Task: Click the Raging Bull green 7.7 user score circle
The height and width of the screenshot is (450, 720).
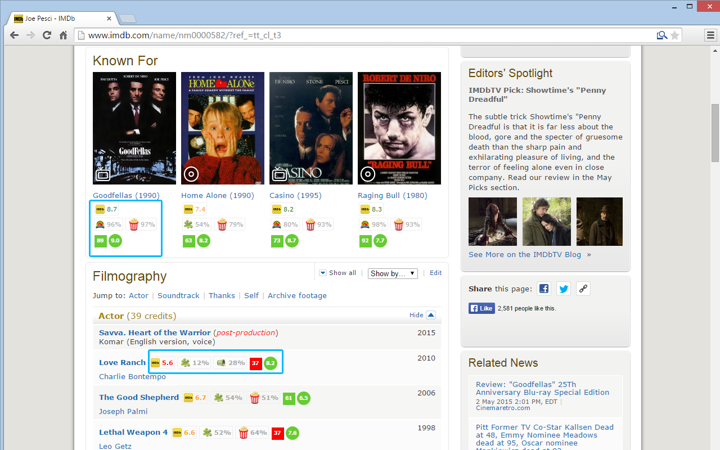Action: tap(380, 241)
